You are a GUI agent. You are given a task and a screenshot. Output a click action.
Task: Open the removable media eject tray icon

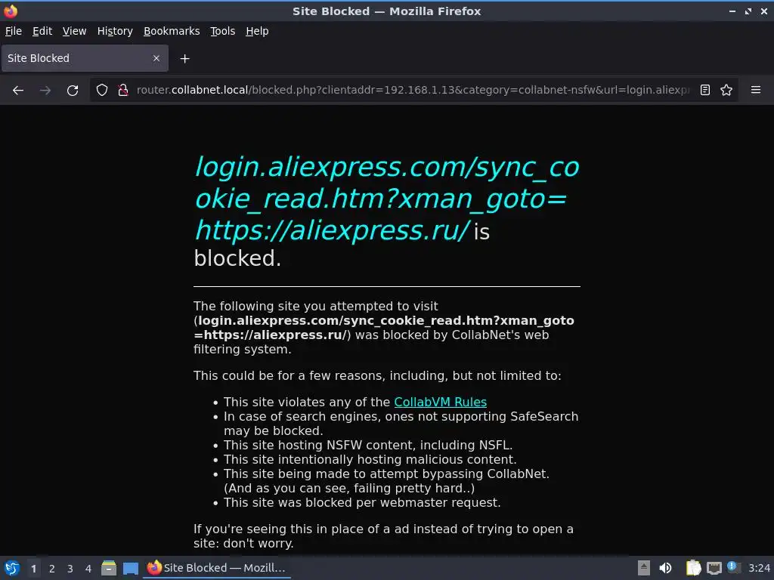(x=644, y=568)
